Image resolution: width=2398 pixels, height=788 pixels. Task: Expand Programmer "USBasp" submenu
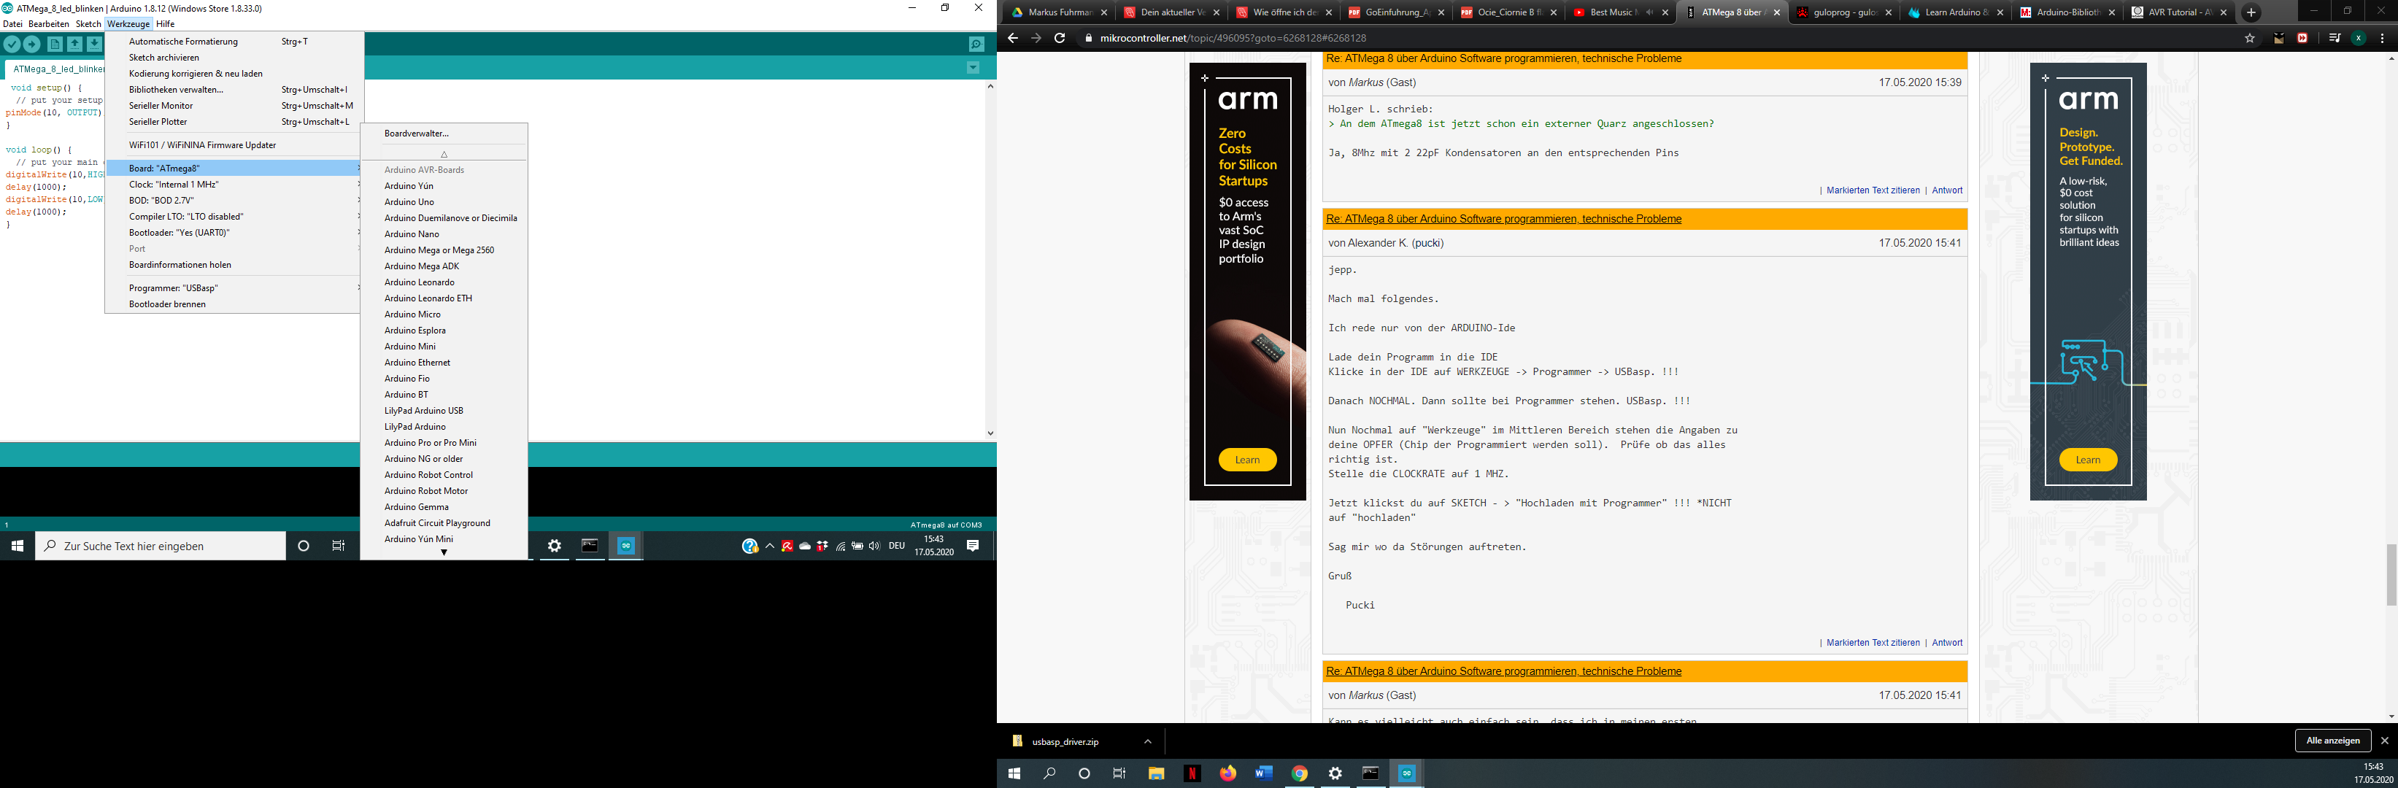(233, 288)
